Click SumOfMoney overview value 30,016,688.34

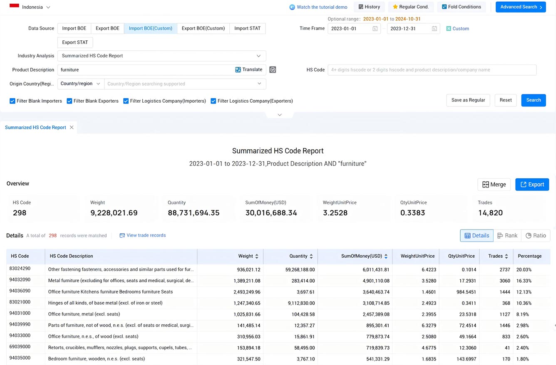[x=271, y=213]
